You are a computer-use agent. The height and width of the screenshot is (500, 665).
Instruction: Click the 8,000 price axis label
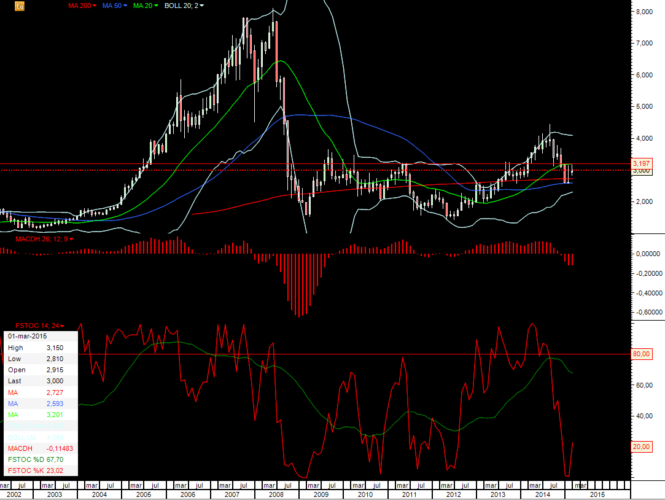[644, 12]
